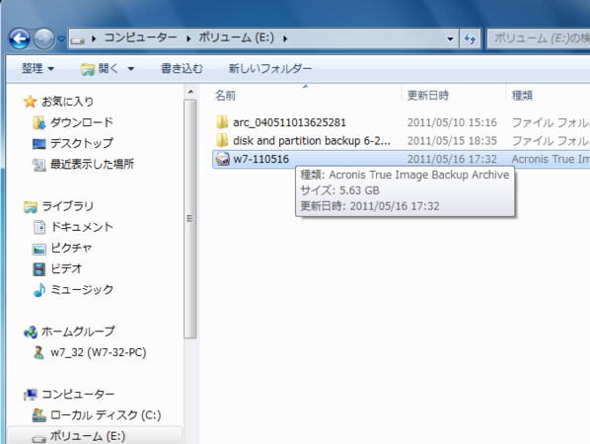Expand the address bar history dropdown

click(450, 38)
